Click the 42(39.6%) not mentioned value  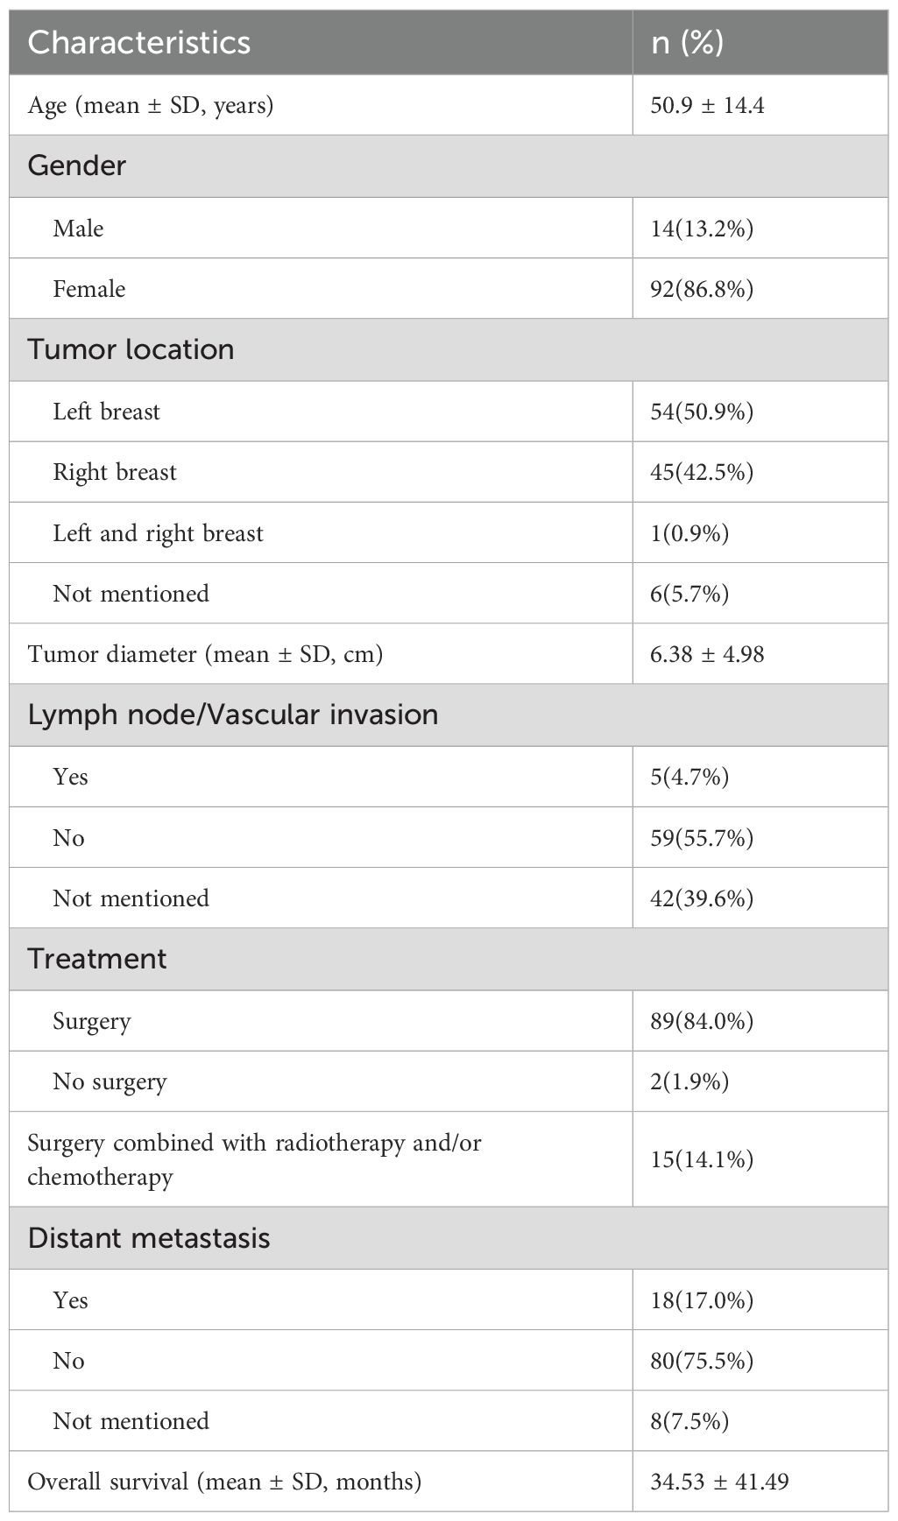click(x=702, y=898)
